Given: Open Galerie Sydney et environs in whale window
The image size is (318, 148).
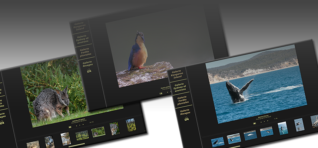Looking at the screenshot, I should tap(180, 87).
